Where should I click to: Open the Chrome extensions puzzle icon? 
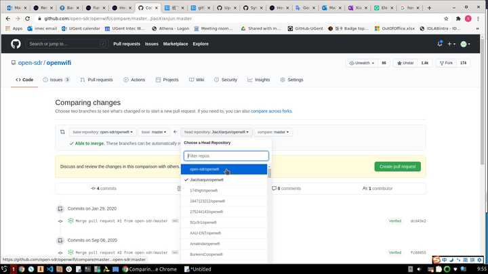click(x=458, y=19)
